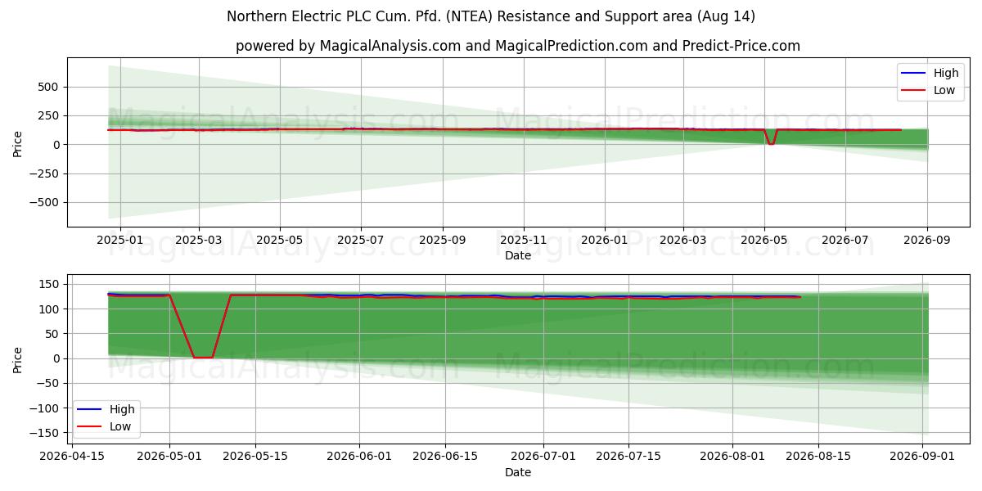This screenshot has height=491, width=982.
Task: Click the 2026-07 tick label
Action: (x=845, y=240)
